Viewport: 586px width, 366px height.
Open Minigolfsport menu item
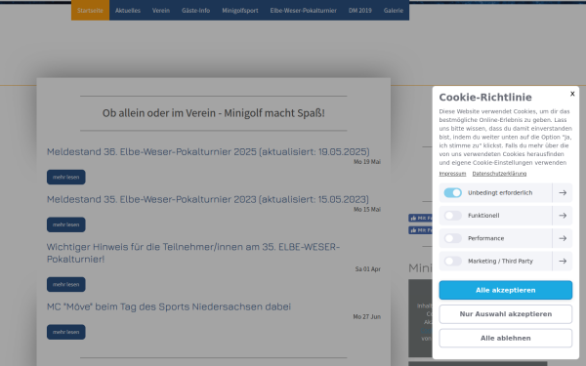pyautogui.click(x=240, y=10)
